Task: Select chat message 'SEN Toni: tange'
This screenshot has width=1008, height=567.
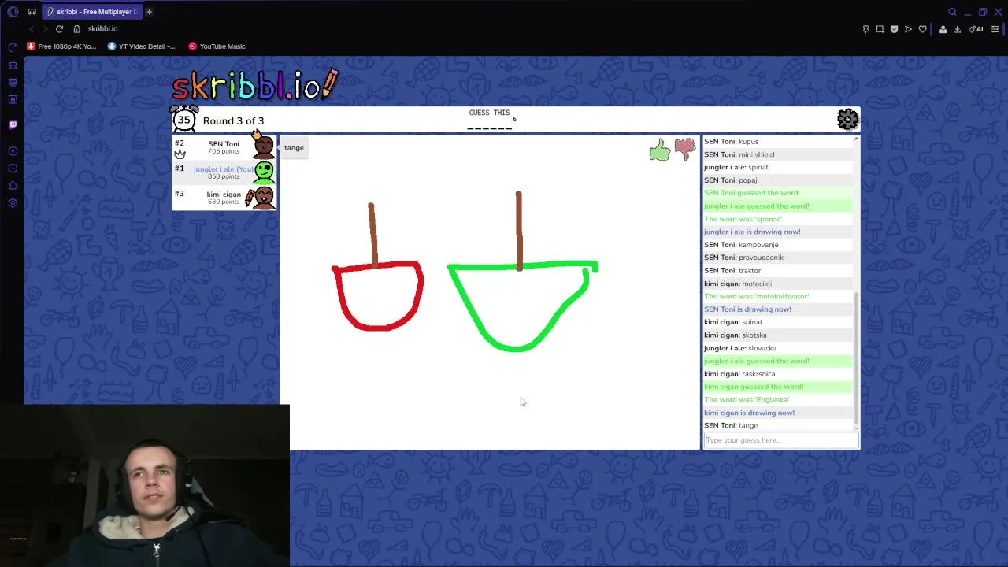Action: pos(731,425)
